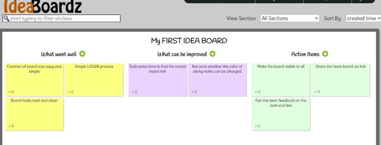381x145 pixels.
Task: Upvote the Share the team board via link sticky
Action: pos(317,92)
